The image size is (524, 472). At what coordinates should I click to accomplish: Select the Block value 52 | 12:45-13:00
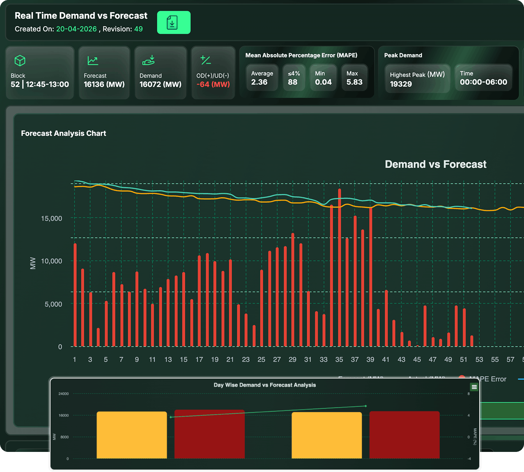(x=40, y=84)
